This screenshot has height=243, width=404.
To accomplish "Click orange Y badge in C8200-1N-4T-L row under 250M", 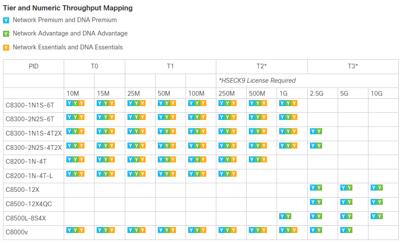I will [x=234, y=174].
